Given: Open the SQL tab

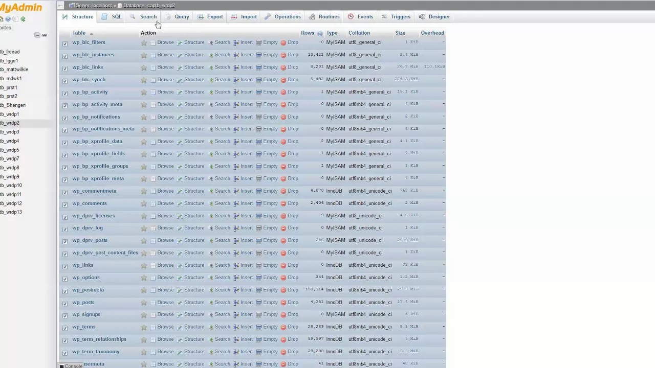Looking at the screenshot, I should click(112, 17).
